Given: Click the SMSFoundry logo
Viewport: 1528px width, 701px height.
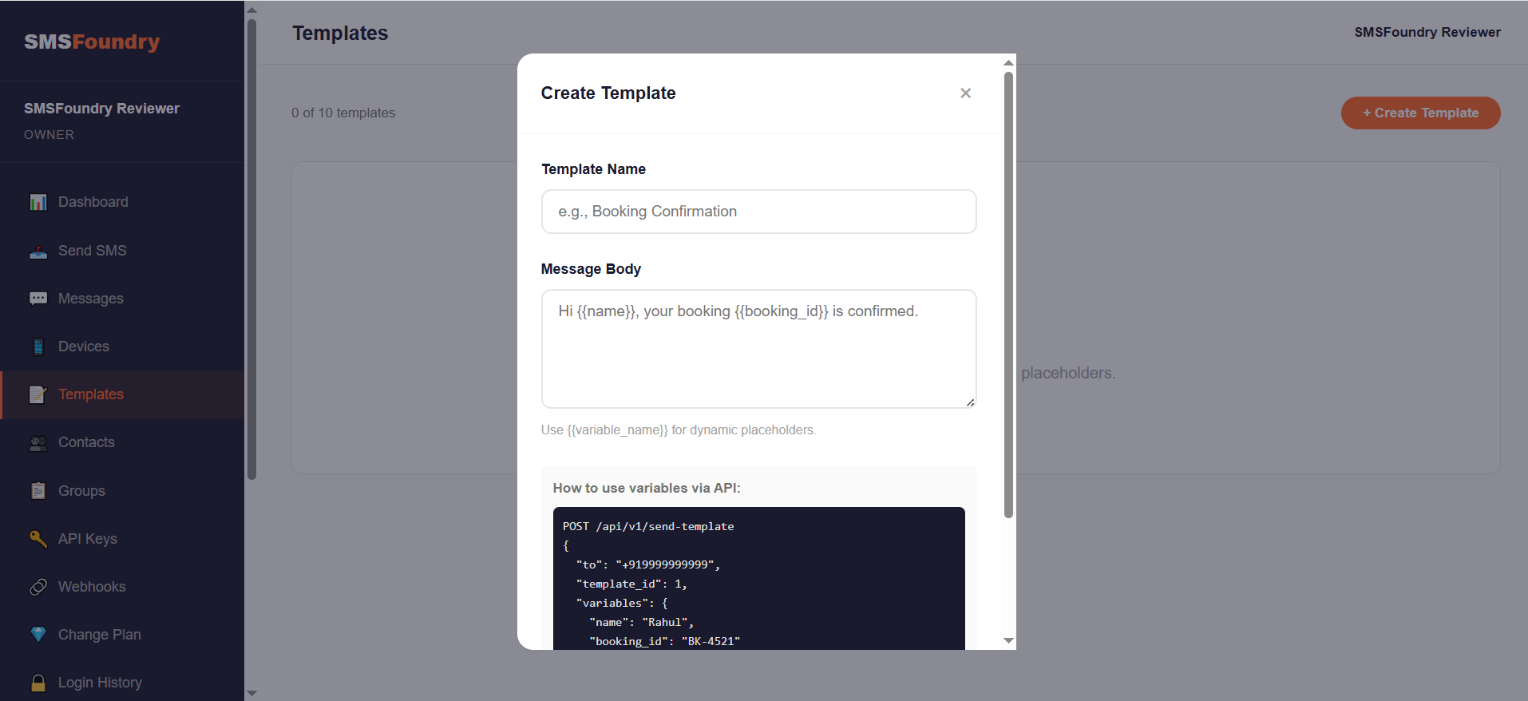Looking at the screenshot, I should 92,42.
